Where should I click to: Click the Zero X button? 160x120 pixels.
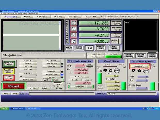(74, 23)
